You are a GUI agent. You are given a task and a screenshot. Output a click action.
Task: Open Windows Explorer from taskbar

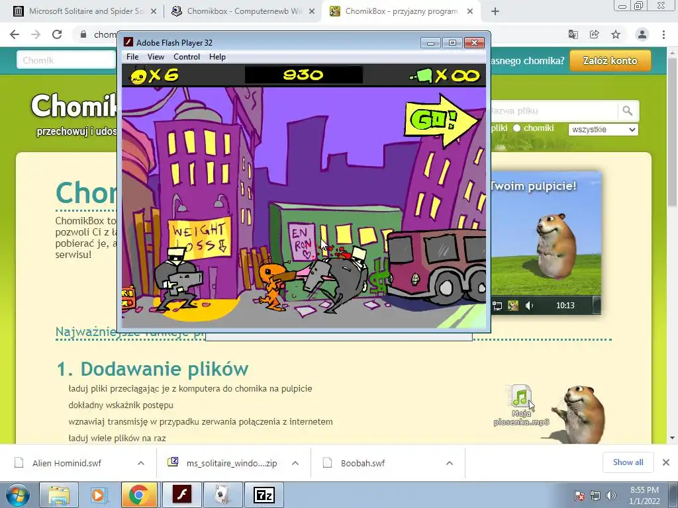point(59,495)
